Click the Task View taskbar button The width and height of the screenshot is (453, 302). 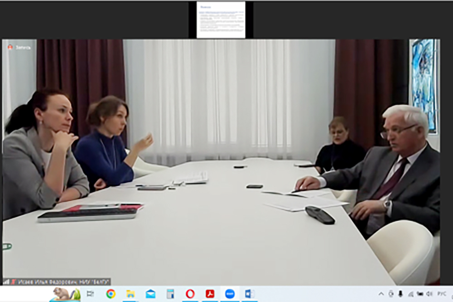90,294
